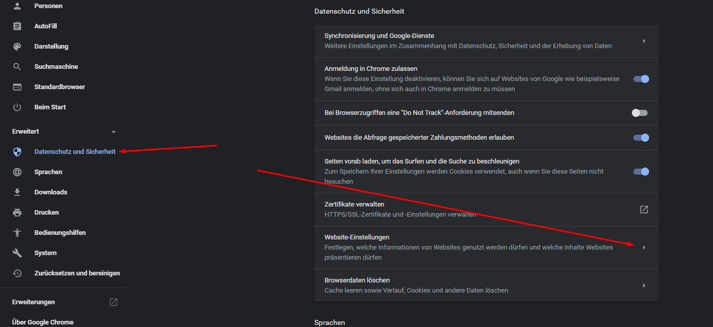The width and height of the screenshot is (713, 327).
Task: Click the Suchmaschine magnifier icon
Action: [x=17, y=67]
